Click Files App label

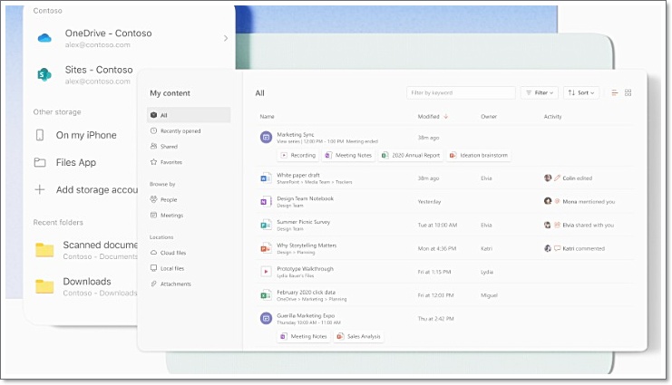[76, 163]
